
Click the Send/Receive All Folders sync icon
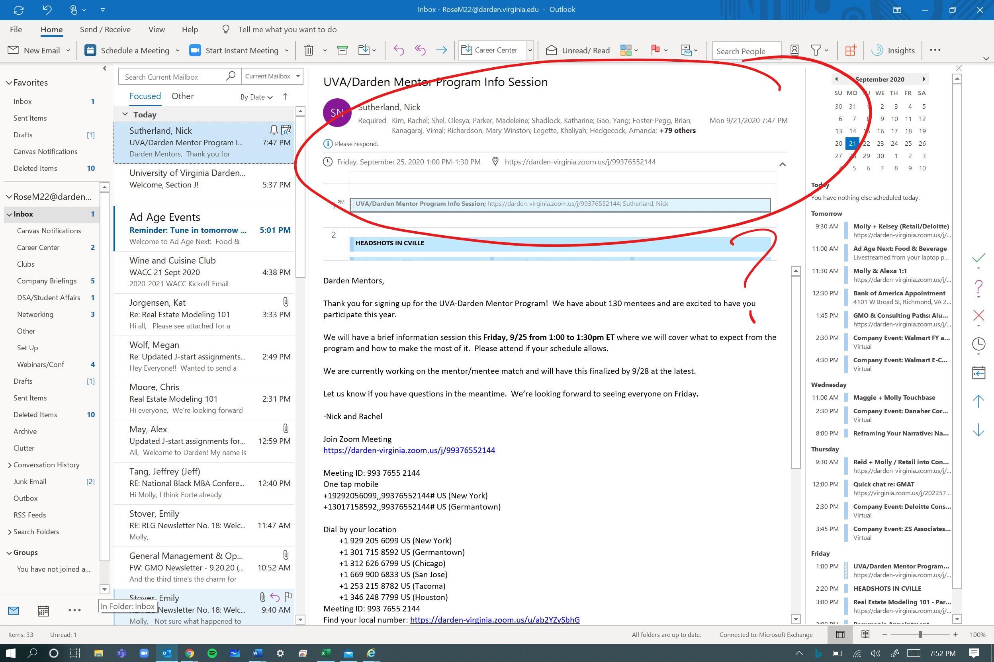[19, 10]
